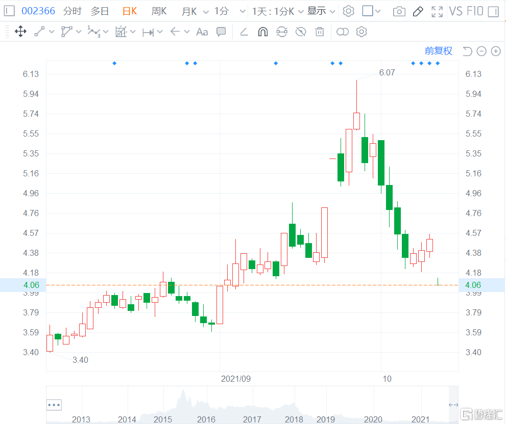Click the leftmost blue diamond event marker

coord(114,63)
